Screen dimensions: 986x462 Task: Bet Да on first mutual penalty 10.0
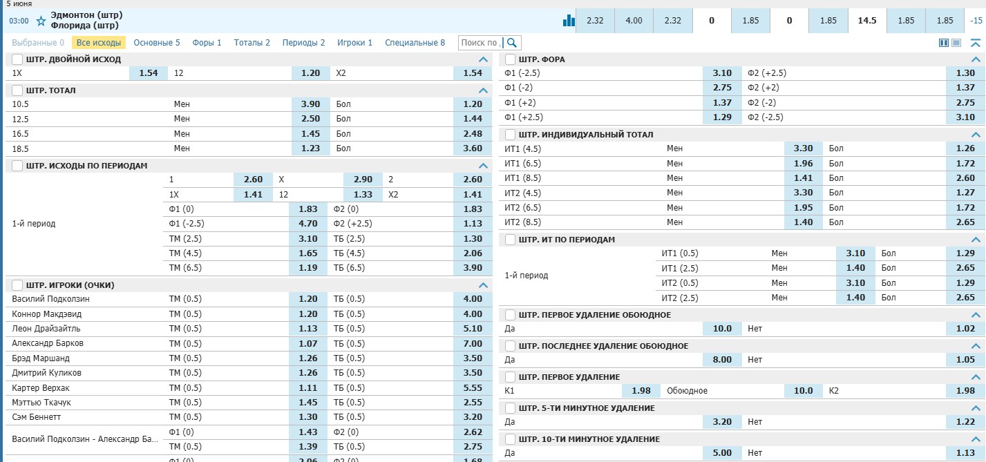click(722, 329)
